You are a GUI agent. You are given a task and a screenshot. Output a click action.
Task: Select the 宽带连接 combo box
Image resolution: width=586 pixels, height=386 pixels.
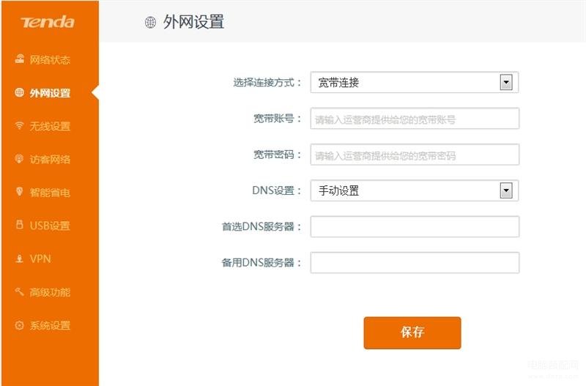[x=415, y=82]
